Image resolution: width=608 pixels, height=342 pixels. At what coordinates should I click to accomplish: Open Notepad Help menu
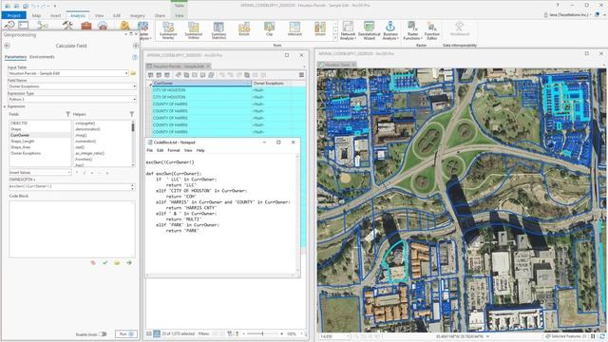coord(200,150)
